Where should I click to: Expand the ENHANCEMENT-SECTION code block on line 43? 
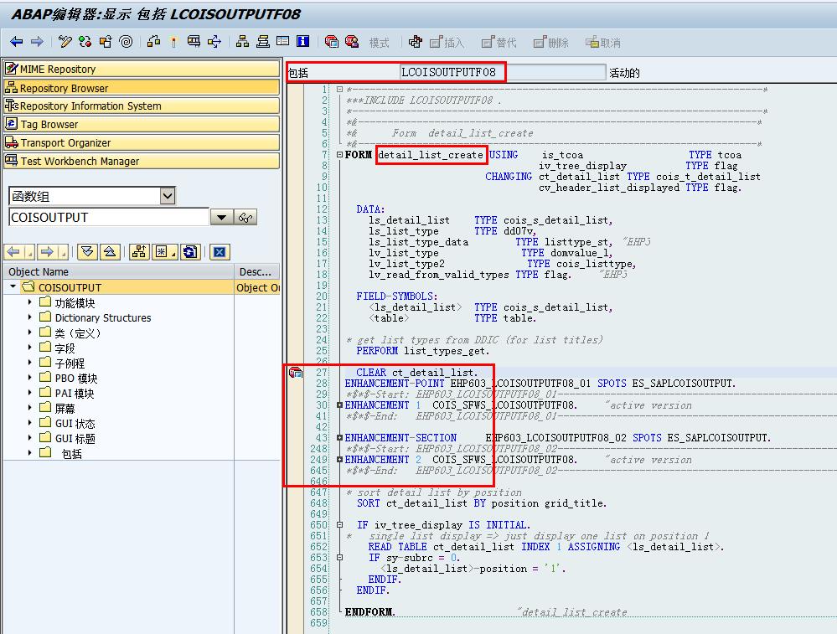(339, 438)
